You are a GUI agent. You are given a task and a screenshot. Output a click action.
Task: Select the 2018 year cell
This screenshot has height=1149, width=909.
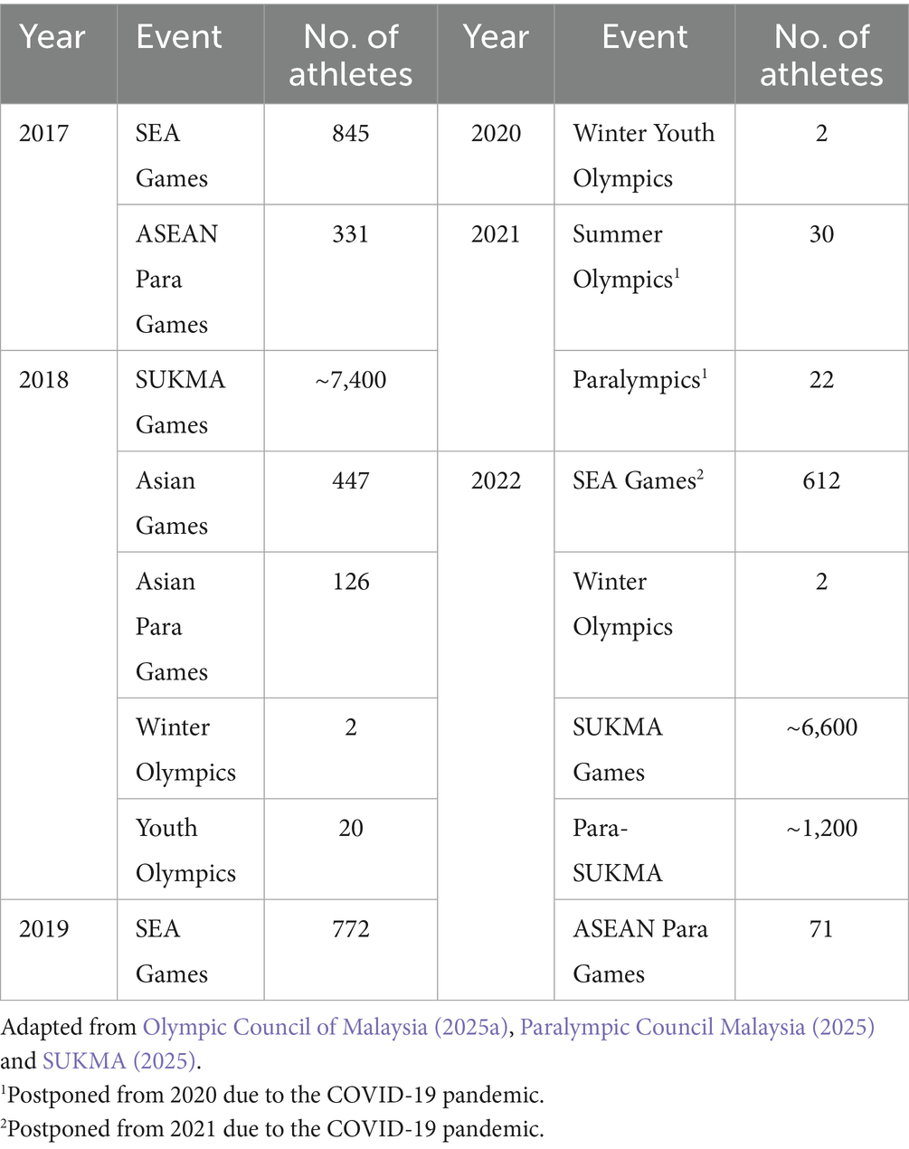coord(43,380)
